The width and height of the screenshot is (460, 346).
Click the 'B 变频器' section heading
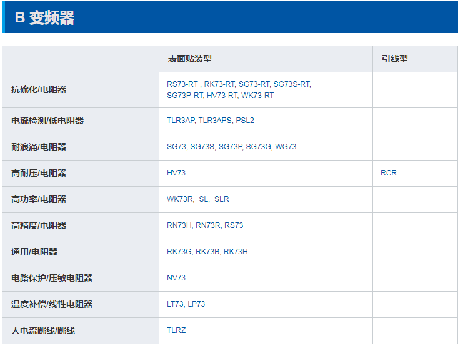click(44, 17)
